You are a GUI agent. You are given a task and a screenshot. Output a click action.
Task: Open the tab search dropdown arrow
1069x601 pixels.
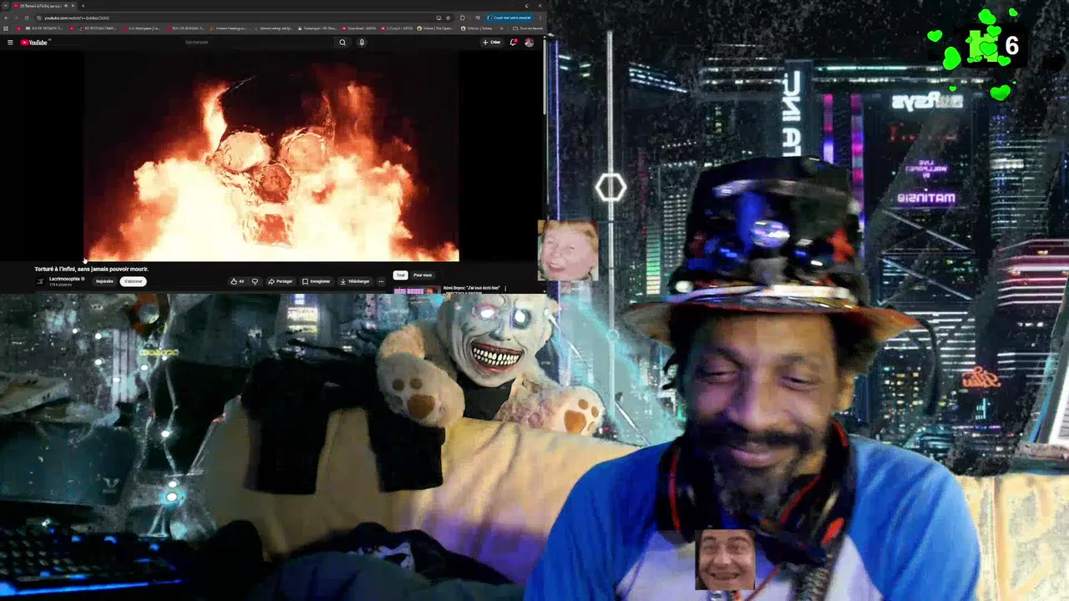6,6
